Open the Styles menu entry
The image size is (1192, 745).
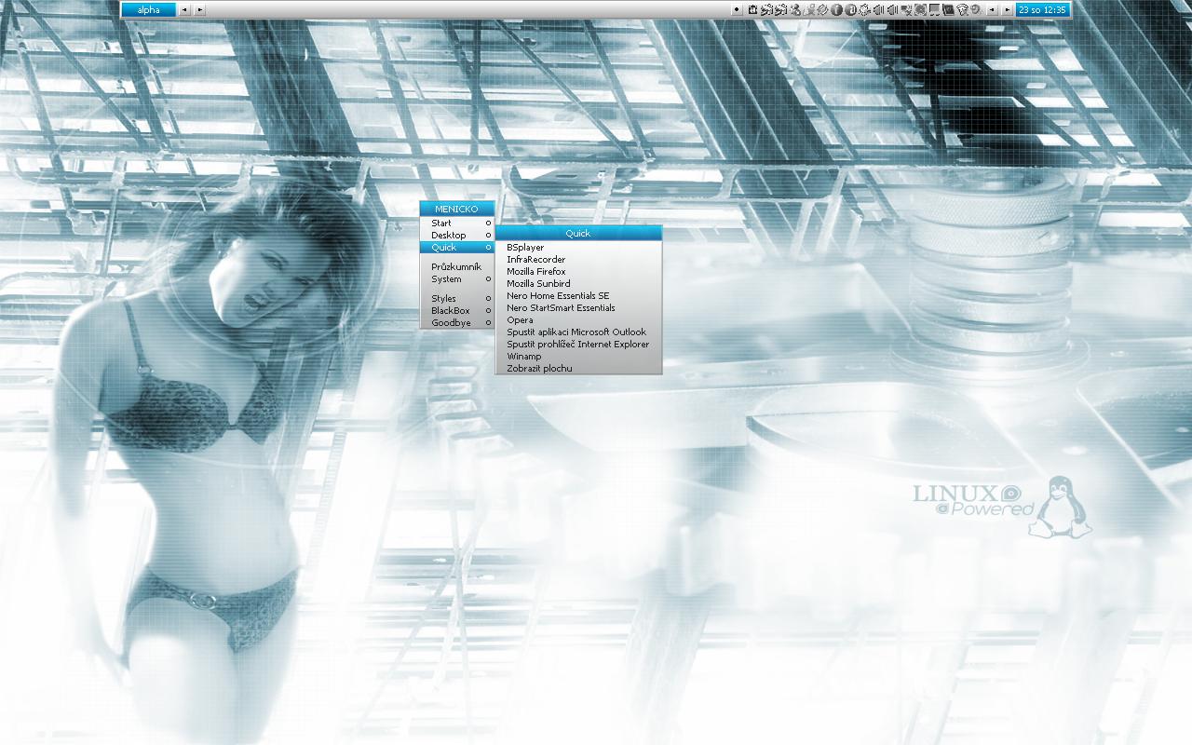tap(456, 299)
